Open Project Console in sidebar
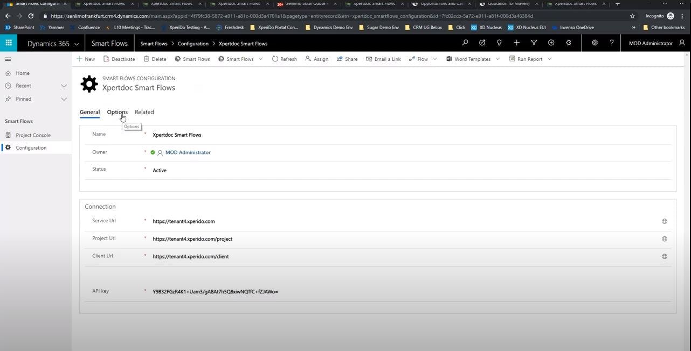This screenshot has width=691, height=351. (33, 135)
